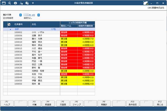Click the window menu icon in title bar
The height and width of the screenshot is (111, 167).
point(4,3)
